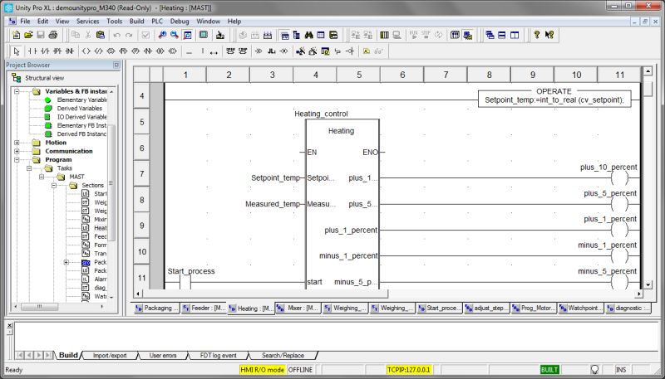Click the Tile horizontally icon
The width and height of the screenshot is (665, 379).
coord(502,35)
